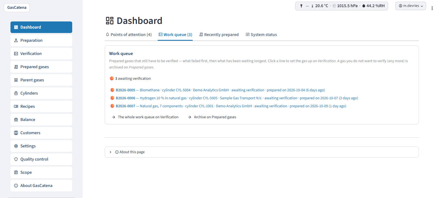Click the Recipes book icon

pos(16,106)
